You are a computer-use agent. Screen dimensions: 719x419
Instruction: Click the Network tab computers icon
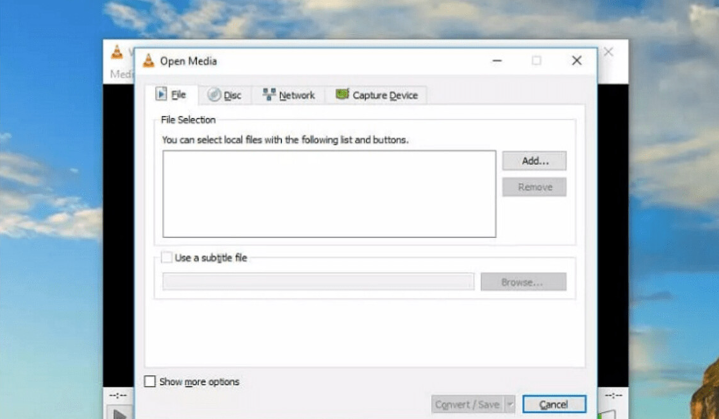click(269, 94)
